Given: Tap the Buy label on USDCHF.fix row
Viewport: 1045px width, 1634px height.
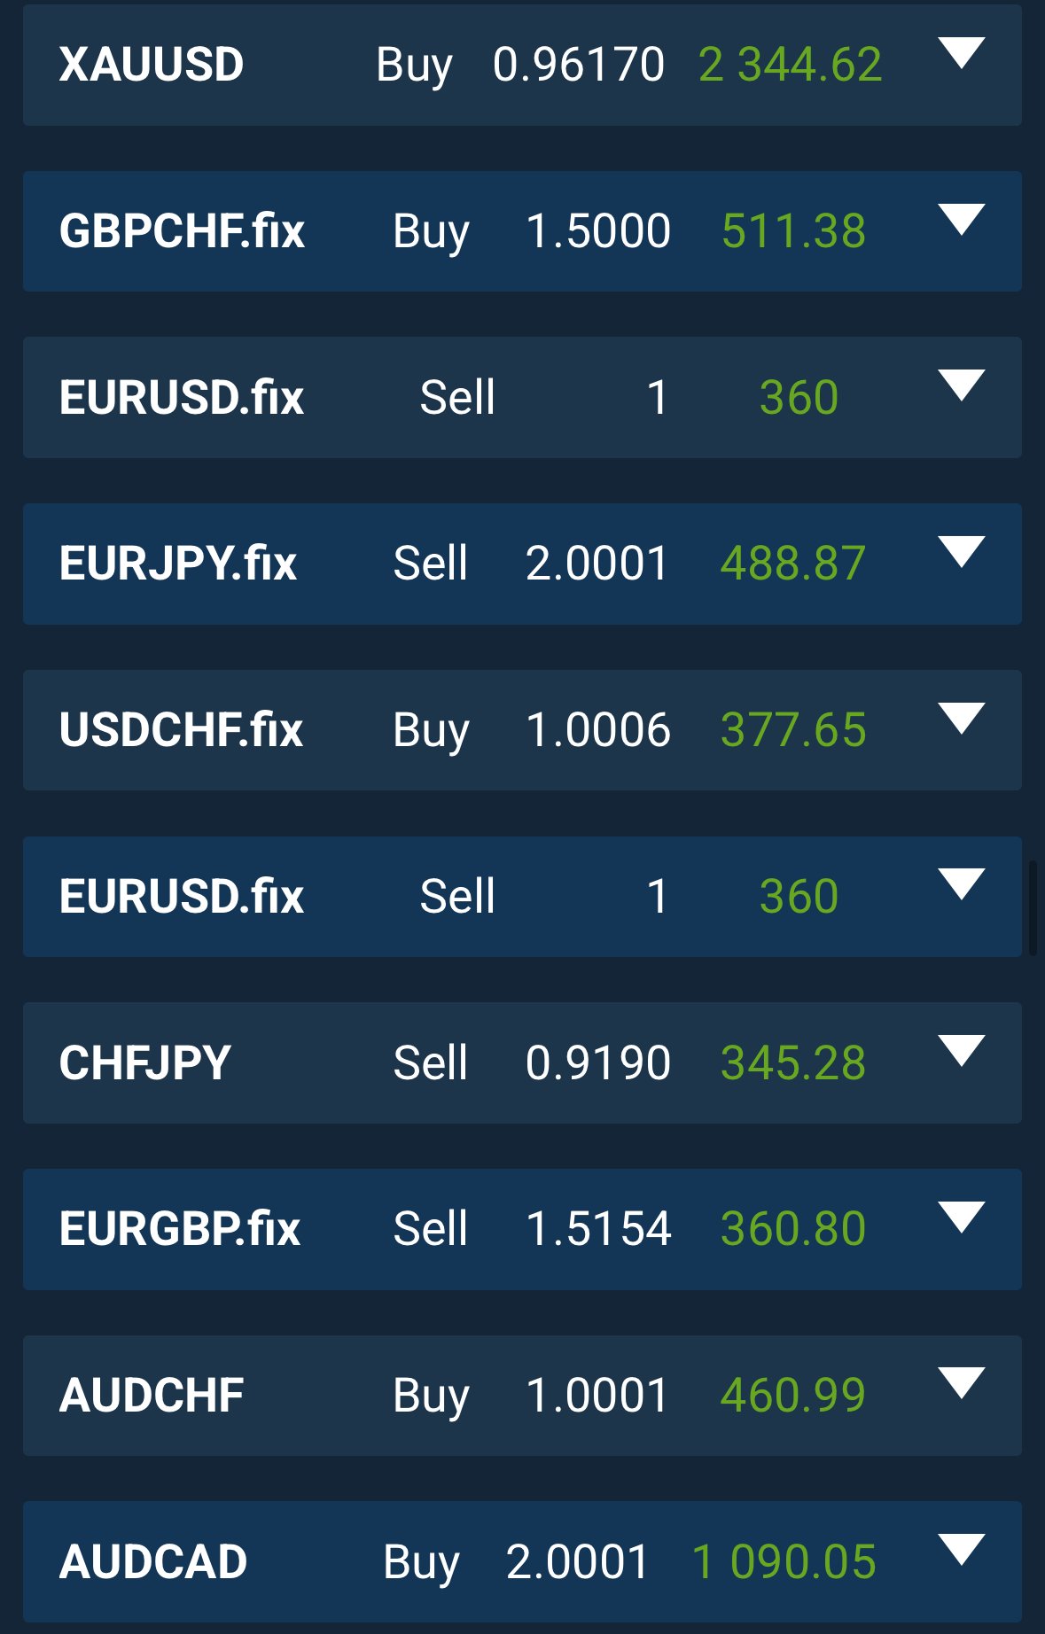Looking at the screenshot, I should 431,730.
